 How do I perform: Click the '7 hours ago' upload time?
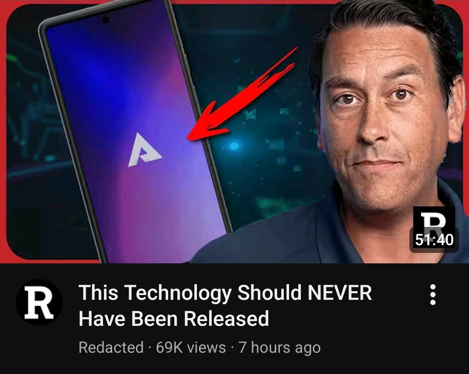point(279,348)
